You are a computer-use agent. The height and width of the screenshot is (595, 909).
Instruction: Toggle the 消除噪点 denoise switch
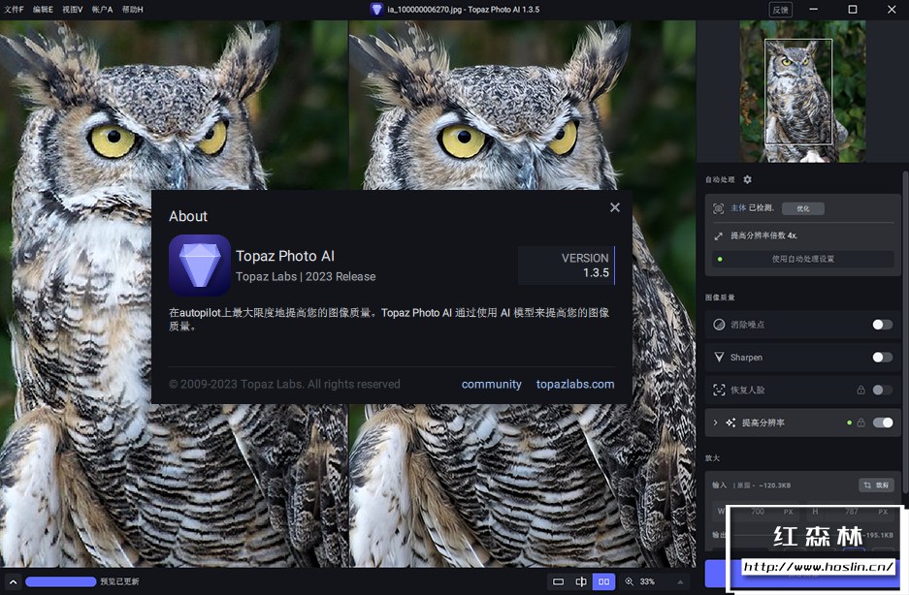[883, 325]
